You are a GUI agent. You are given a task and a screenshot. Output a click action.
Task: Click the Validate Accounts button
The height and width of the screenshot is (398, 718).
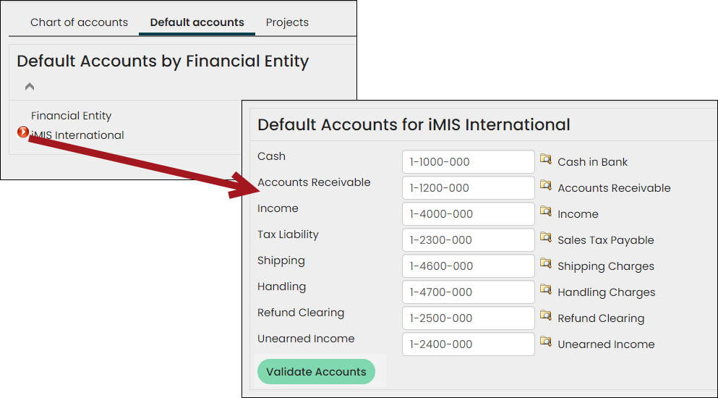tap(317, 371)
